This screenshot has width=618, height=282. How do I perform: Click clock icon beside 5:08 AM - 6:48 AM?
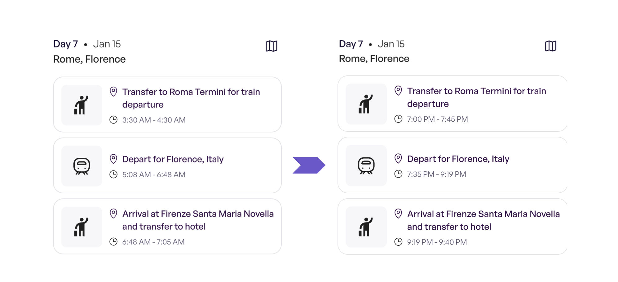click(113, 174)
